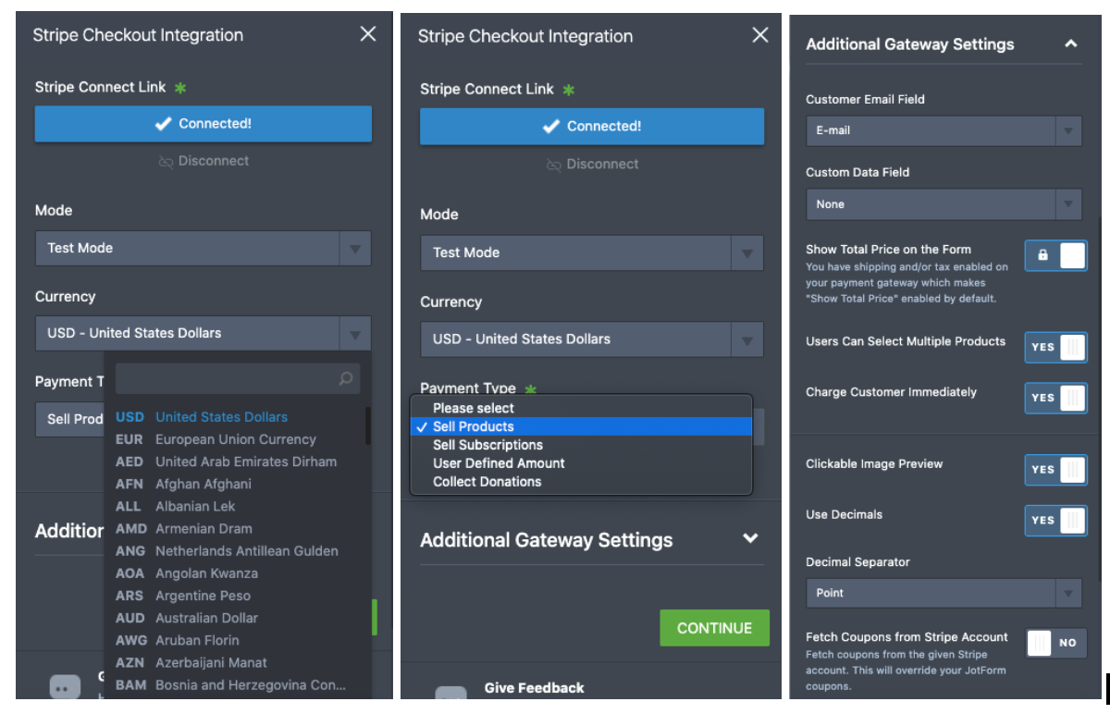Select Sell Subscriptions payment type
The width and height of the screenshot is (1110, 714).
pos(487,445)
